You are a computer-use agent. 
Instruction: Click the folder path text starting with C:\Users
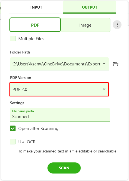tap(56, 64)
